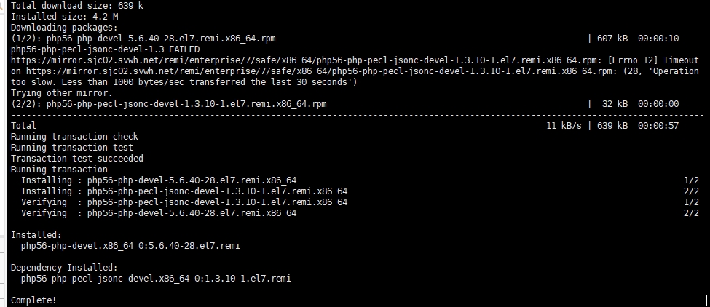Viewport: 710px width, 307px height.
Task: Click the 'Installed size: 4.2 M' line
Action: (64, 17)
